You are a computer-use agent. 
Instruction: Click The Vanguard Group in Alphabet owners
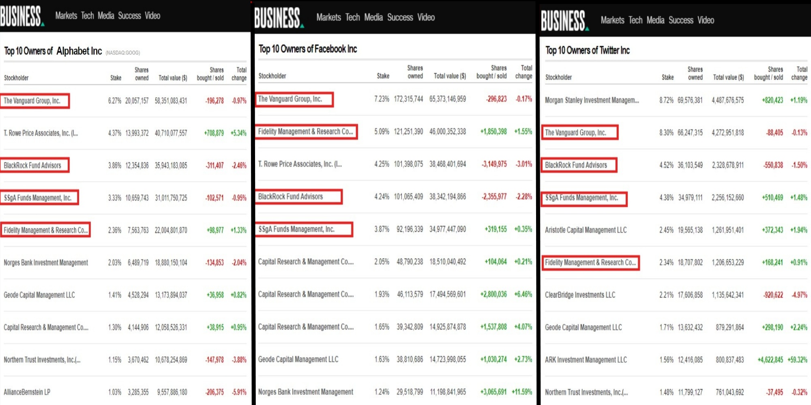tap(32, 101)
